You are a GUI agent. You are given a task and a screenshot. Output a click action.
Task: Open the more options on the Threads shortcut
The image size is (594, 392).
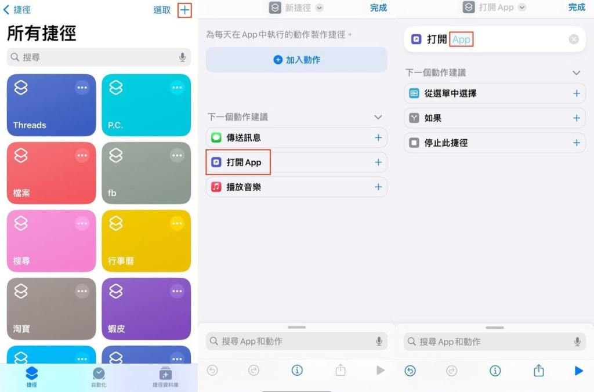82,88
